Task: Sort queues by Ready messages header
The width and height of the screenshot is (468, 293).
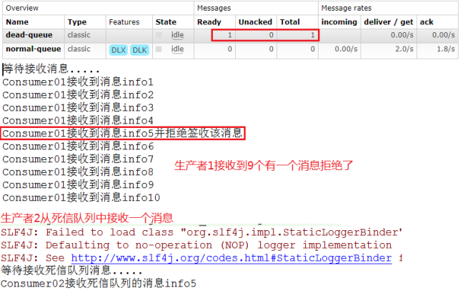Action: pyautogui.click(x=209, y=22)
